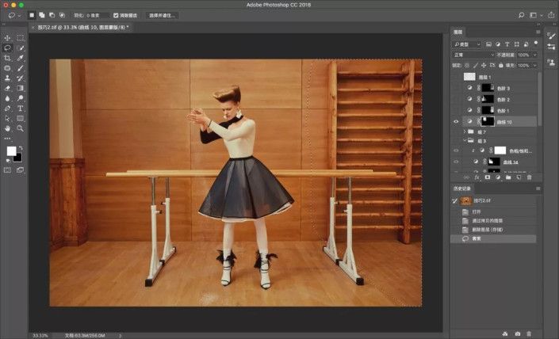Screen dimensions: 559x339
Task: Click the History (历史记录) panel tab
Action: click(x=462, y=189)
